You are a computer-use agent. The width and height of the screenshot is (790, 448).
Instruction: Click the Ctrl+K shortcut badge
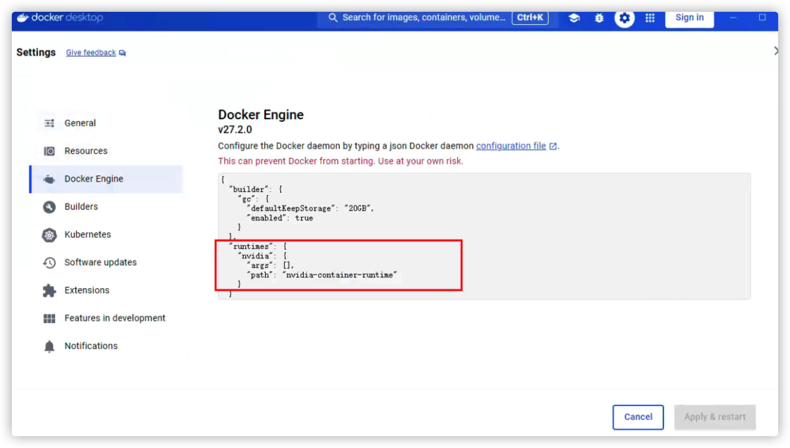tap(530, 18)
